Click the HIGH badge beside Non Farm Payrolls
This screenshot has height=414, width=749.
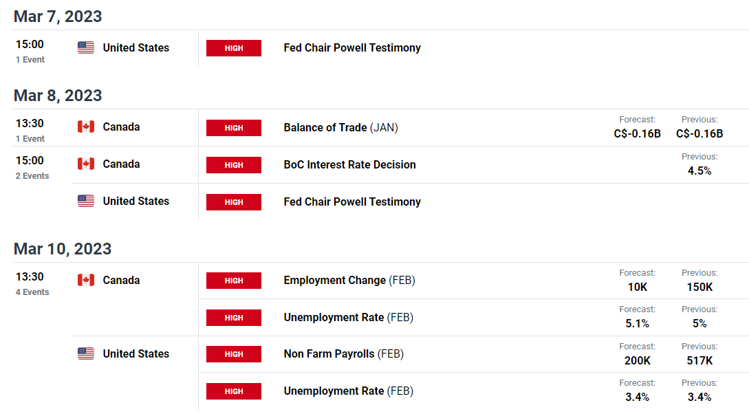pyautogui.click(x=234, y=354)
